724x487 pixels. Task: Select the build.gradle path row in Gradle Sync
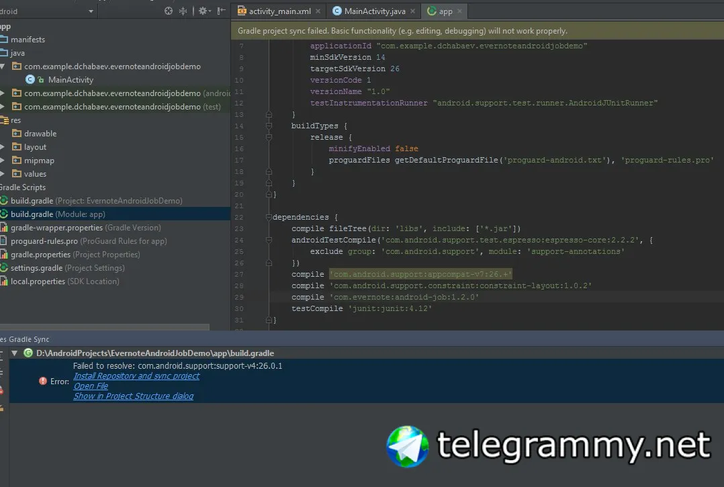coord(366,353)
